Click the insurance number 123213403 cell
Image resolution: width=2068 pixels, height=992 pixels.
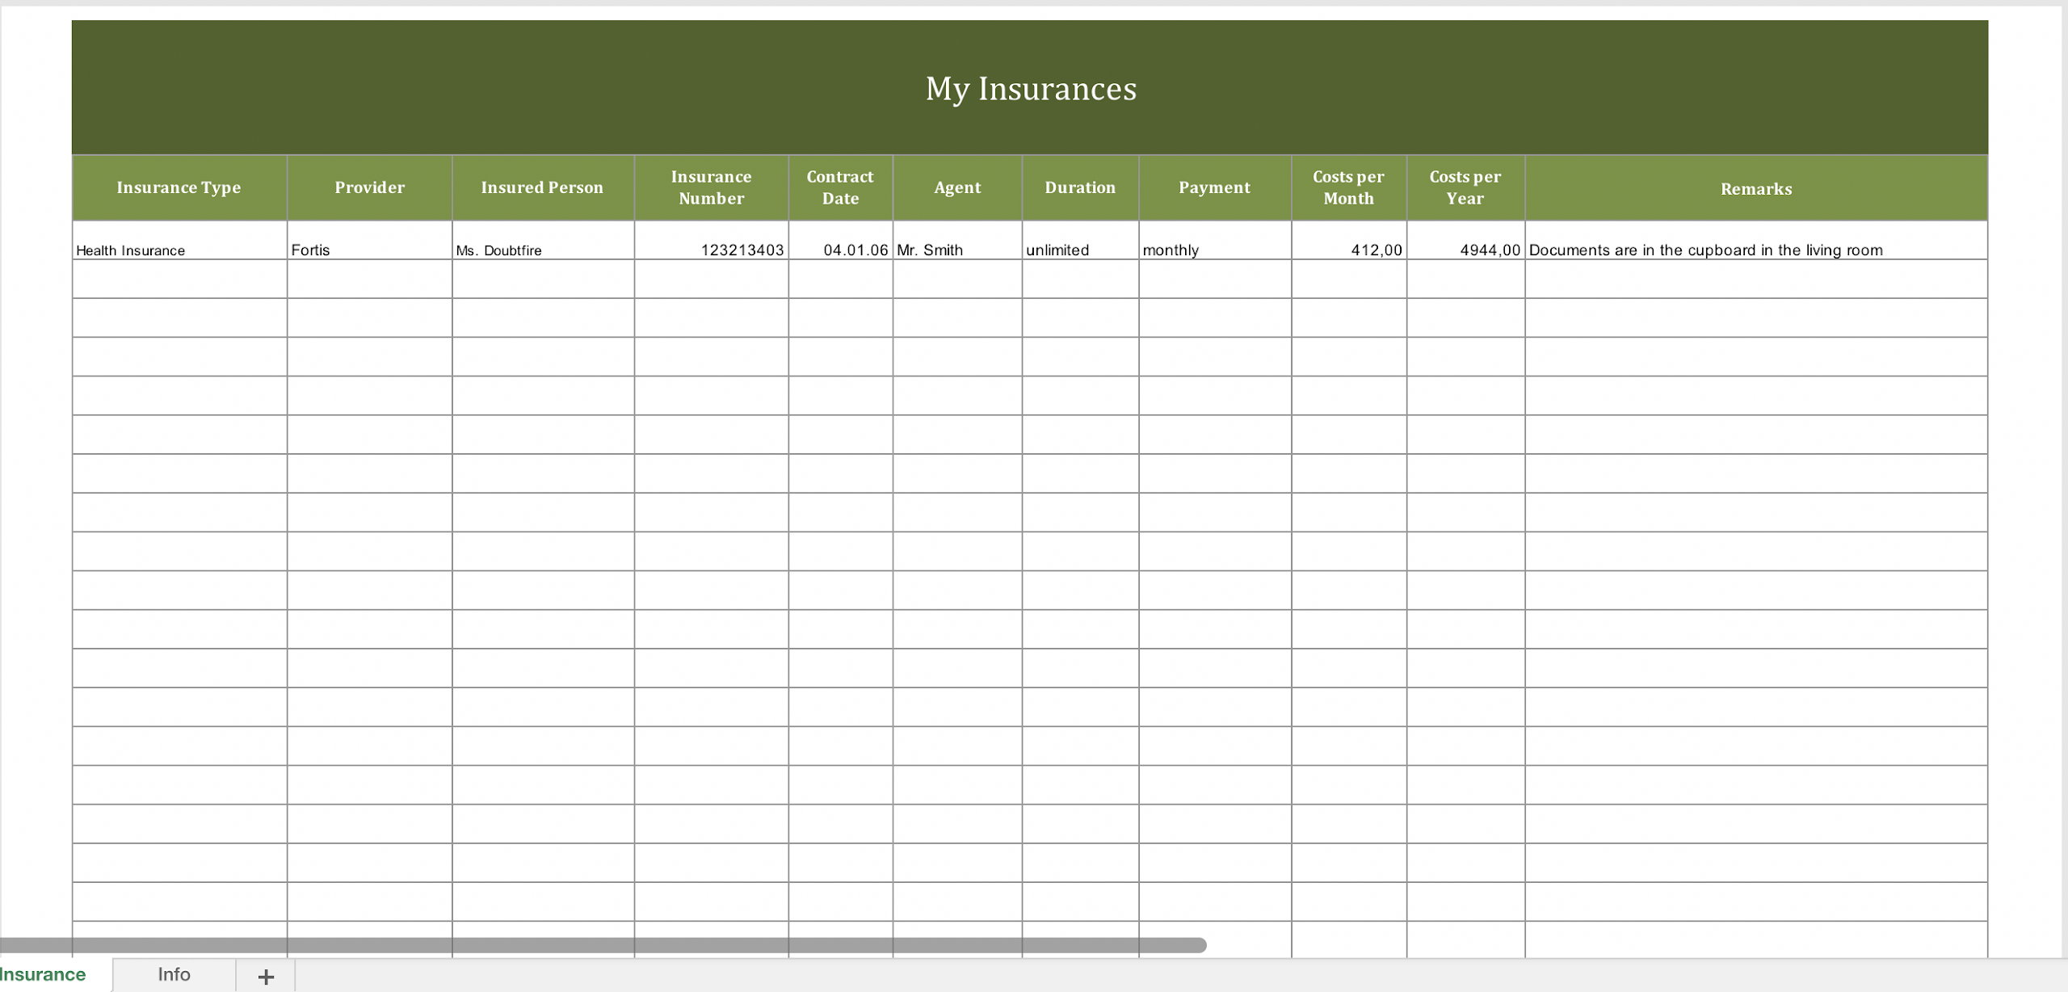pos(711,250)
